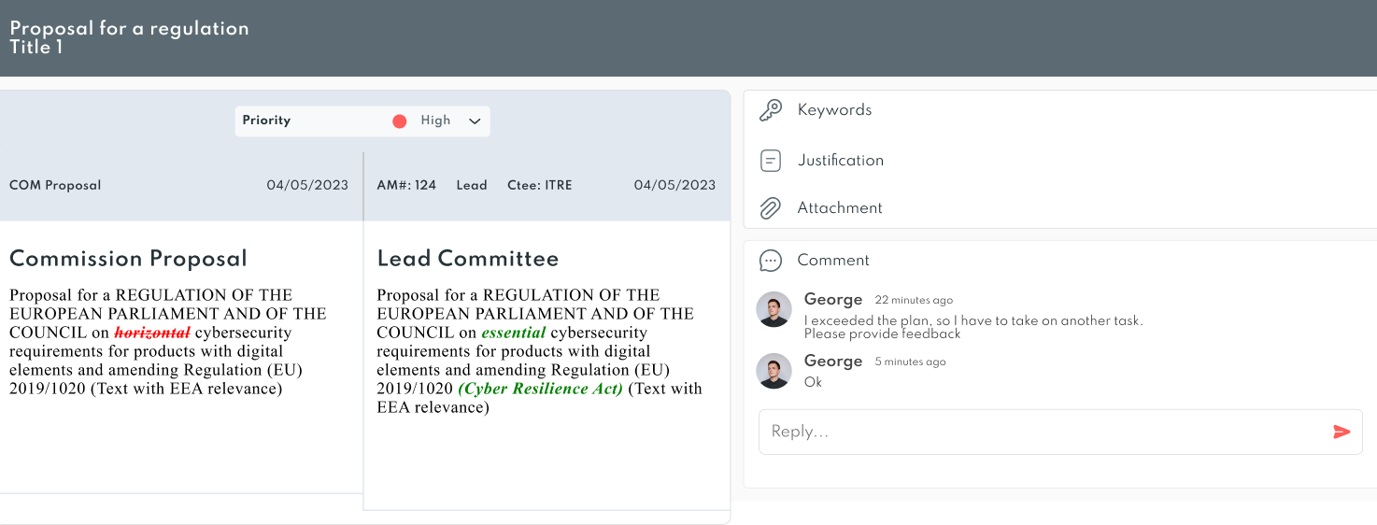Click the green inserted word essential

514,333
